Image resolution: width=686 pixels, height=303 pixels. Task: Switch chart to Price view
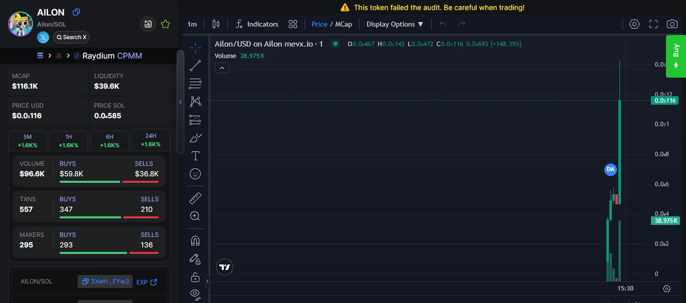point(320,24)
